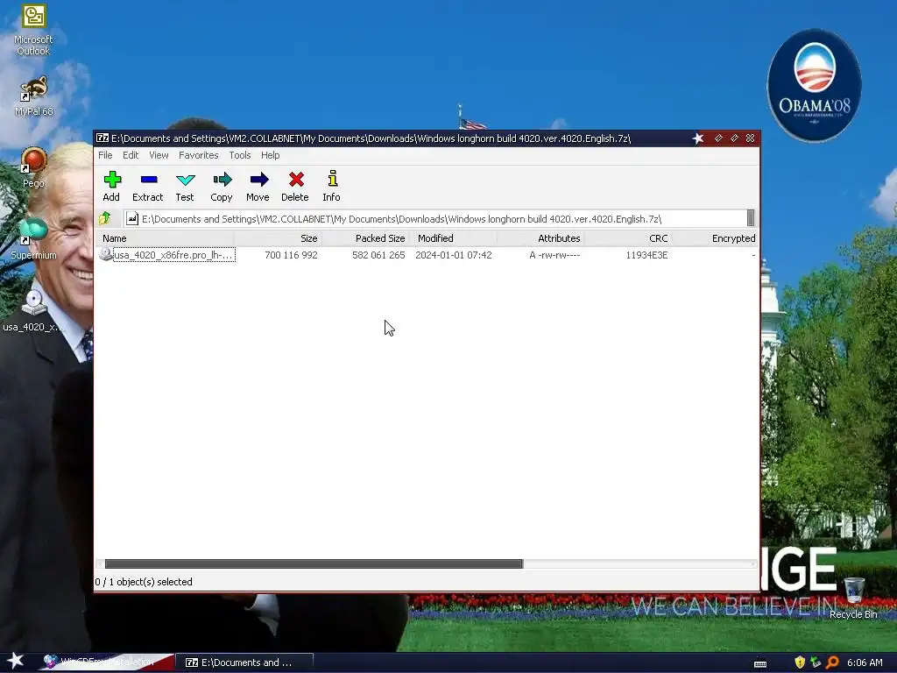Click the packed size 582 061 265
The height and width of the screenshot is (673, 897).
click(378, 255)
